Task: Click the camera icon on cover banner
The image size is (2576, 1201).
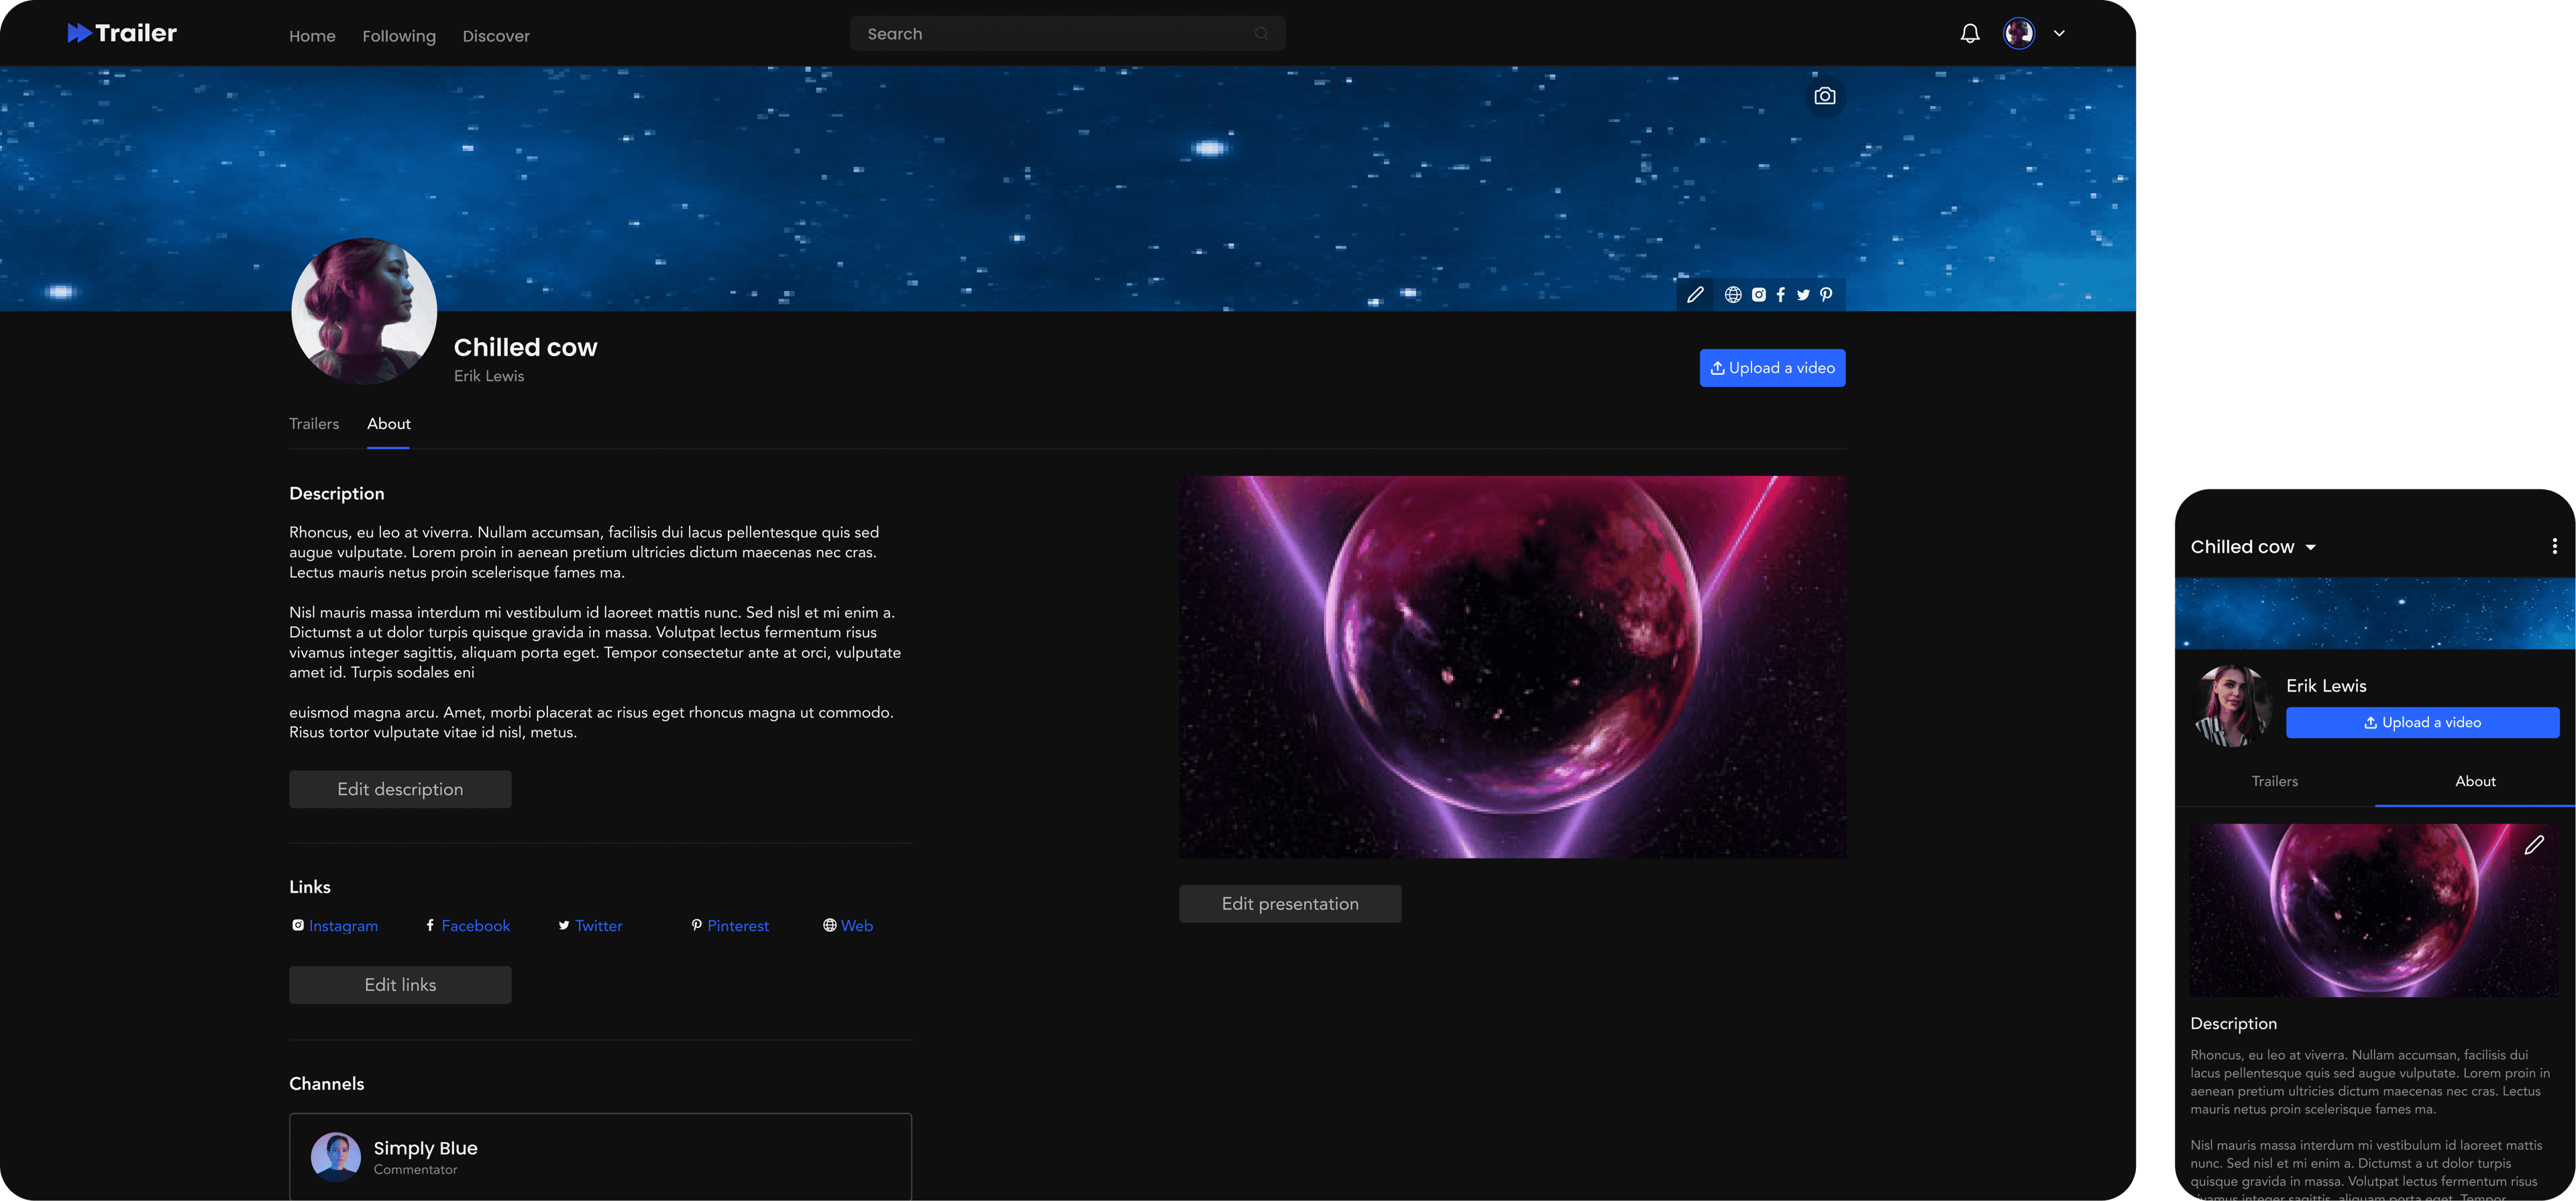Action: [x=1825, y=96]
